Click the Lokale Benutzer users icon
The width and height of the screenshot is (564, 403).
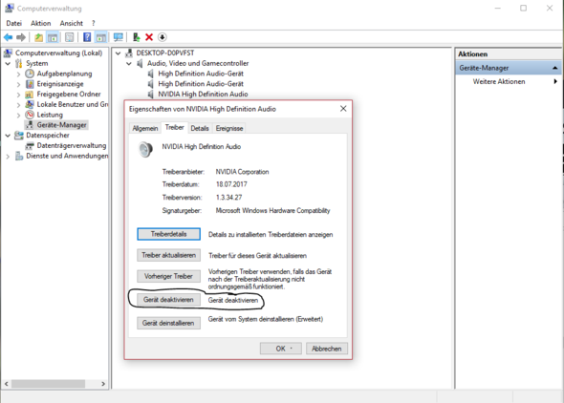coord(30,104)
